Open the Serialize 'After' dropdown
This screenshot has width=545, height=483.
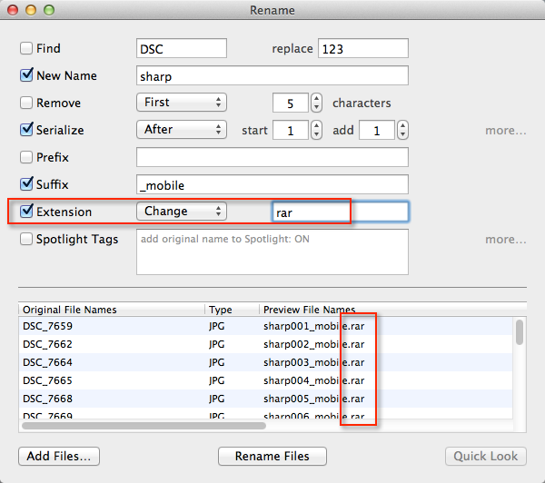coord(181,130)
